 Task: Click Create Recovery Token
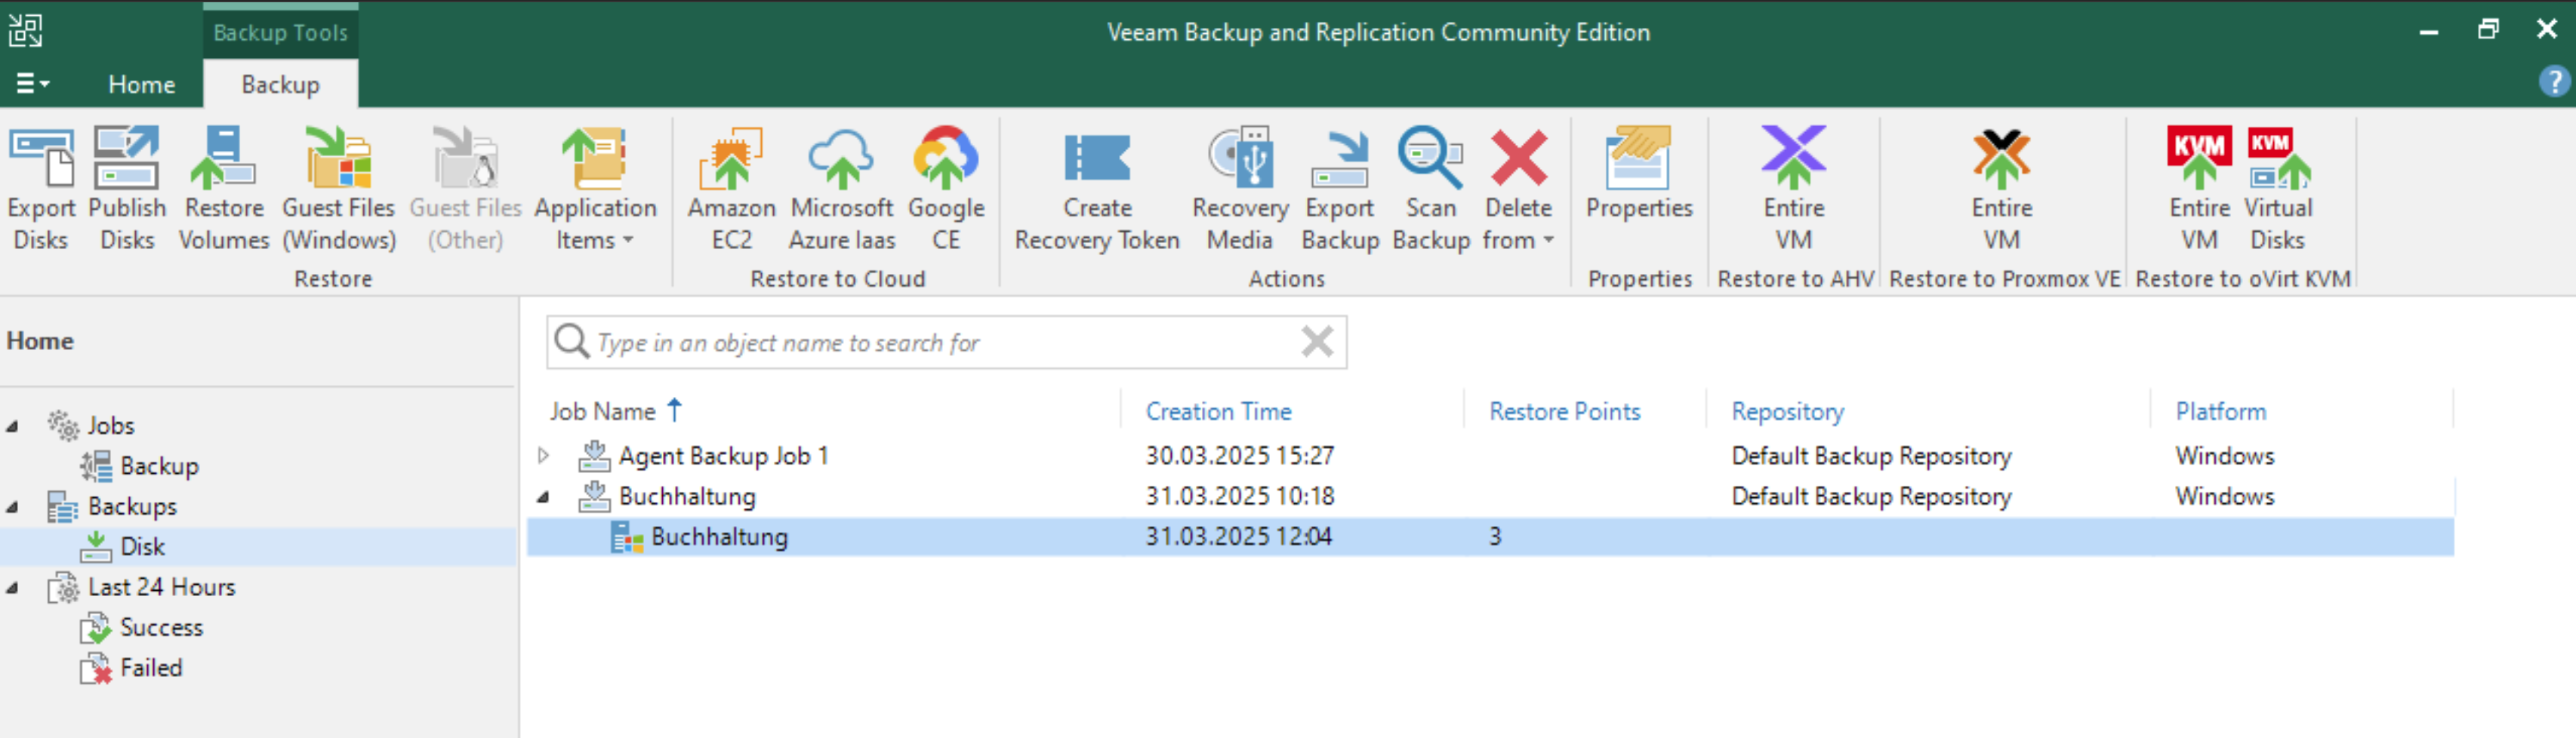[x=1097, y=189]
